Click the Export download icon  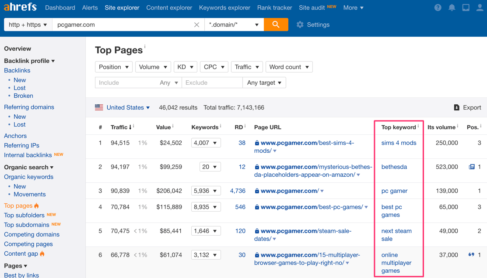click(x=456, y=107)
